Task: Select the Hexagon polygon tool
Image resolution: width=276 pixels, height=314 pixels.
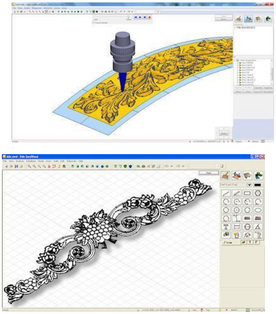Action: tap(258, 193)
